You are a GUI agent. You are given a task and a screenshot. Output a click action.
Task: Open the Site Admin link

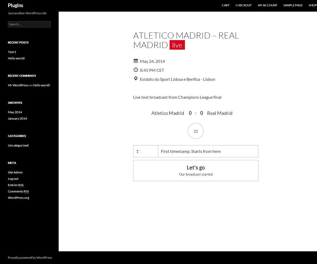coord(15,172)
